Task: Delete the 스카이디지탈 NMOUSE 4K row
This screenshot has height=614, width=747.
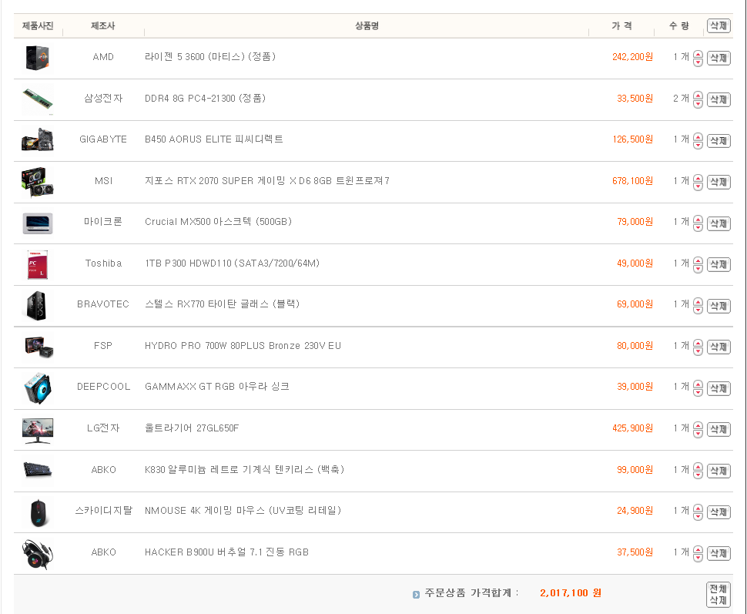Action: (719, 512)
